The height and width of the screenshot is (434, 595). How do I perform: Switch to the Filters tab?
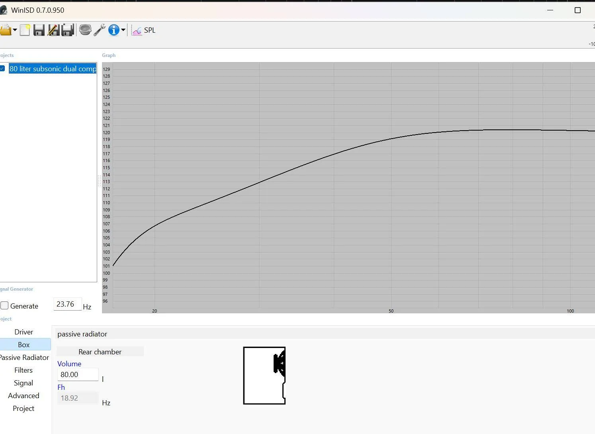point(24,370)
